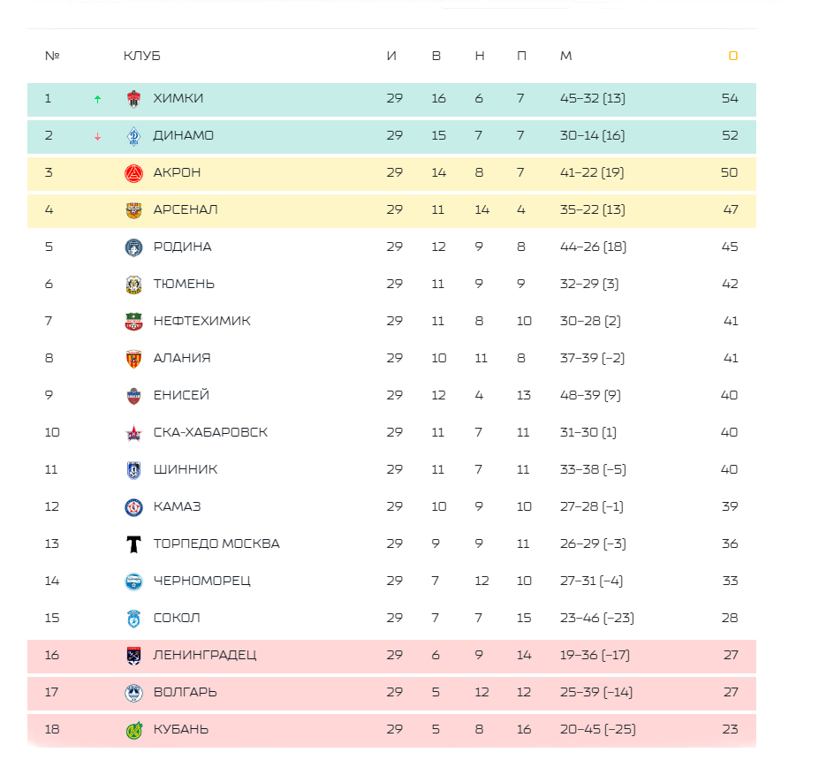This screenshot has width=819, height=760.
Task: Go to the Ленинградец club page
Action: pos(205,655)
